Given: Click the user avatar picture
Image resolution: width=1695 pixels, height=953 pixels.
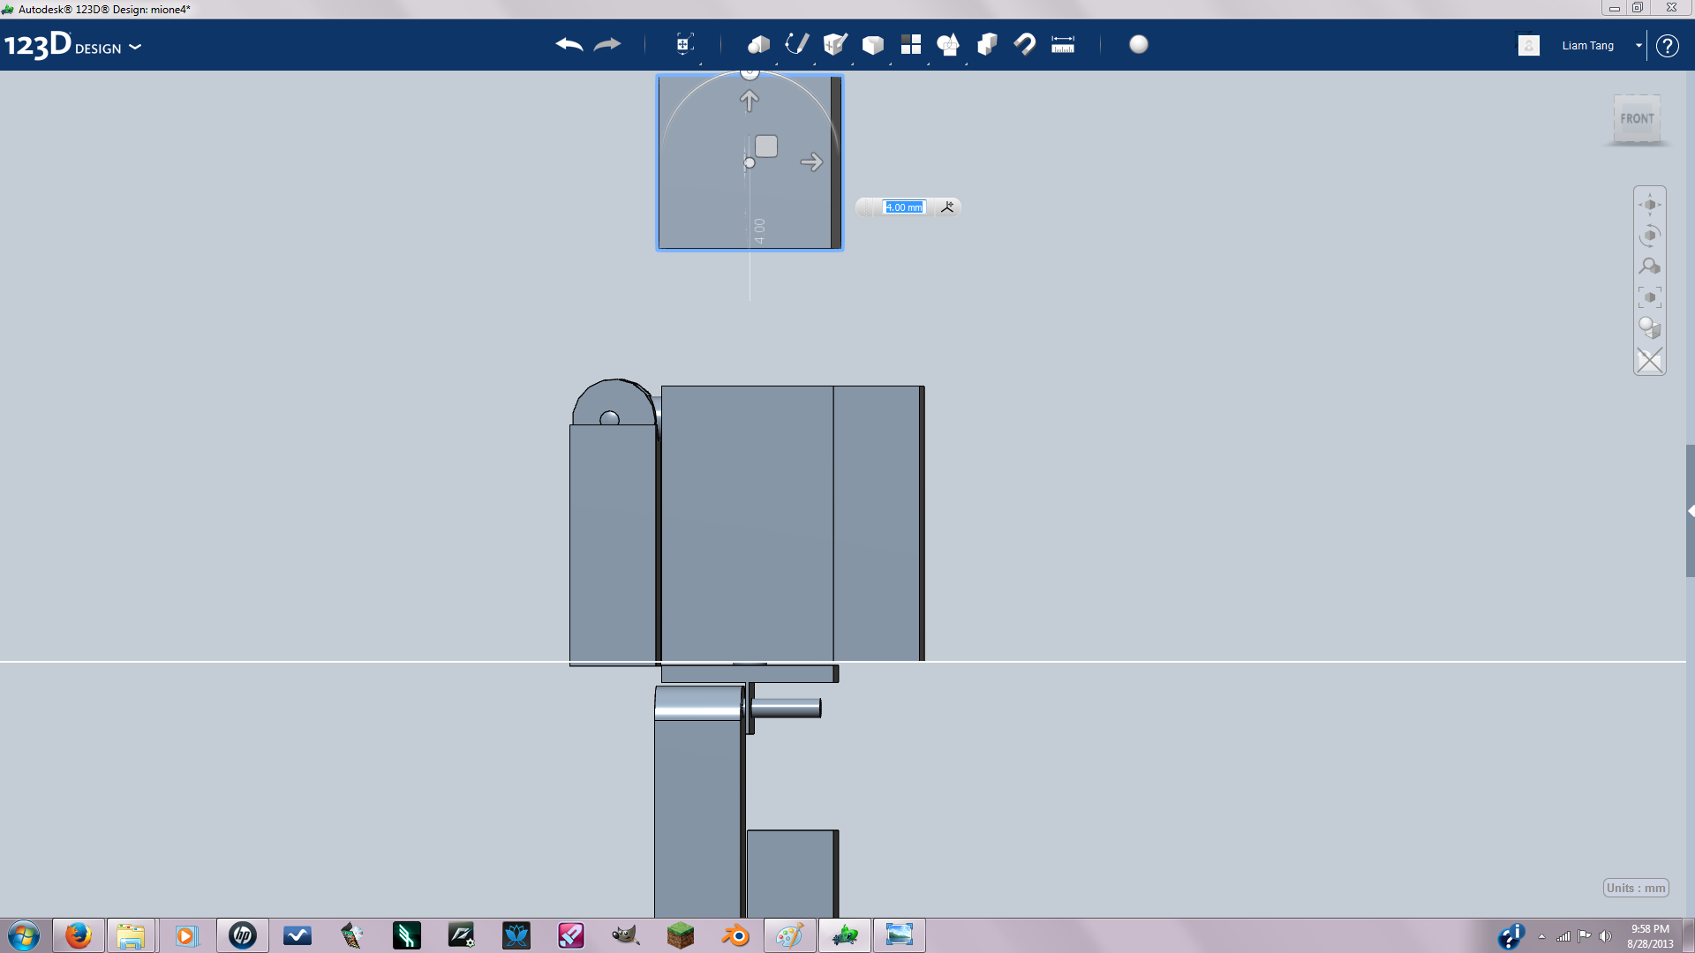Looking at the screenshot, I should click(x=1529, y=45).
